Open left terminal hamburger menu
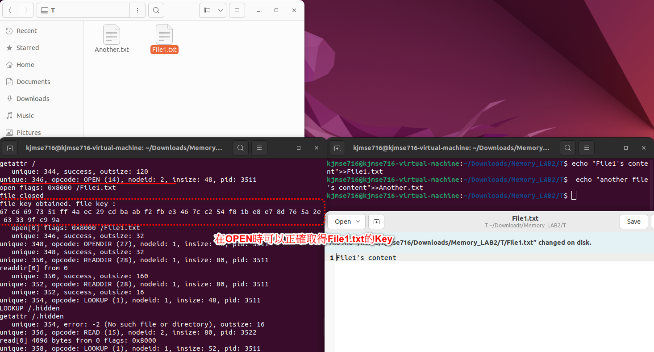The image size is (654, 352). tap(259, 148)
